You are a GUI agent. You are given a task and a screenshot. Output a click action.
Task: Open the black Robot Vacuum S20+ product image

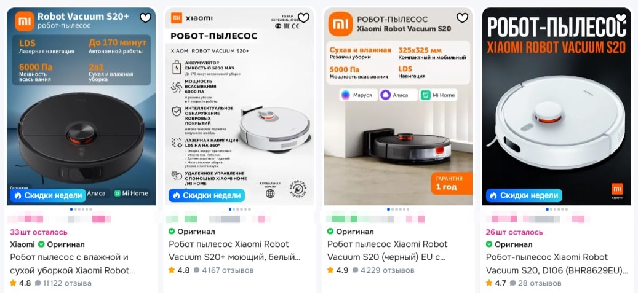click(81, 106)
